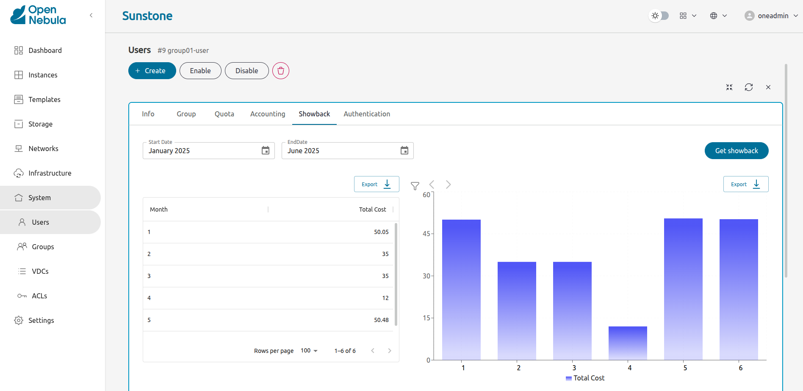Open the rows per page dropdown
803x391 pixels.
click(x=309, y=351)
